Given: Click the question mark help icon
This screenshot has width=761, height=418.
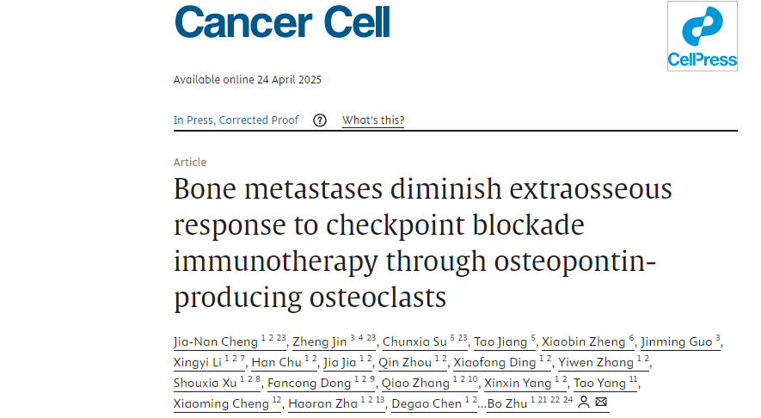Looking at the screenshot, I should click(320, 120).
